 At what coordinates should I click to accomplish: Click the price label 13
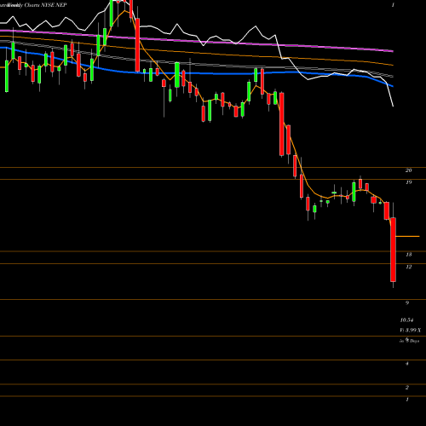(x=408, y=255)
